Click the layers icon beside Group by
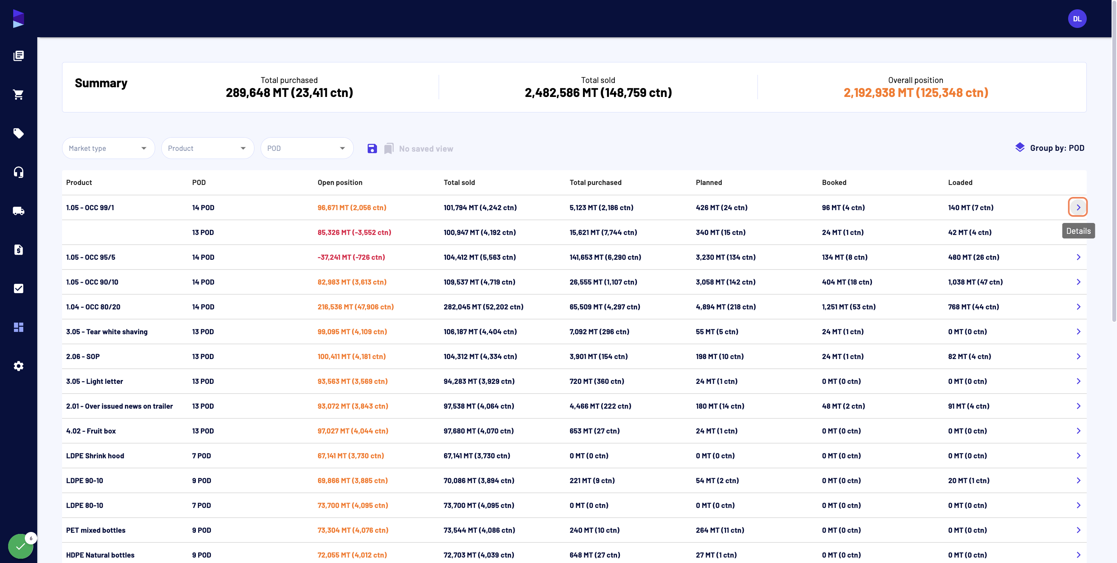Screen dimensions: 1117x563 point(1020,148)
